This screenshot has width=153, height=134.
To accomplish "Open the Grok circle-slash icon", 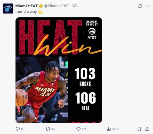I will click(140, 6).
